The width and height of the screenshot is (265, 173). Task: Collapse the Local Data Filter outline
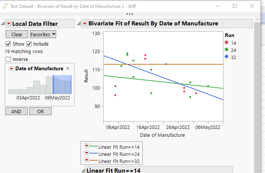tap(3, 24)
